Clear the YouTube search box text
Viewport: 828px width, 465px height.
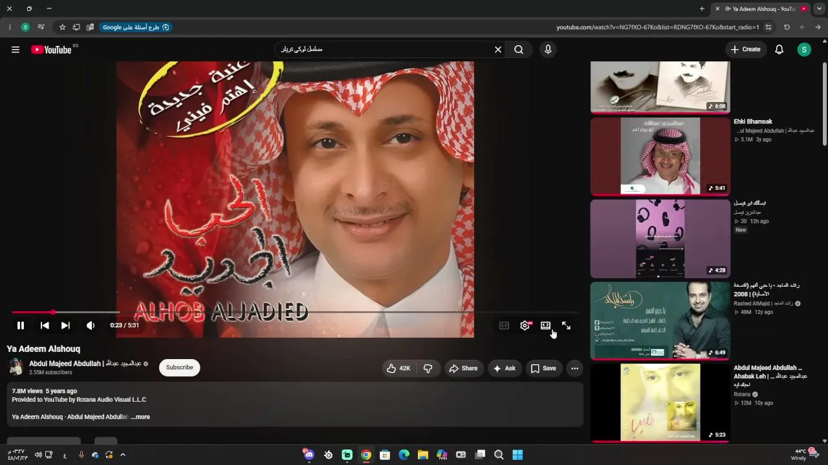(x=498, y=50)
